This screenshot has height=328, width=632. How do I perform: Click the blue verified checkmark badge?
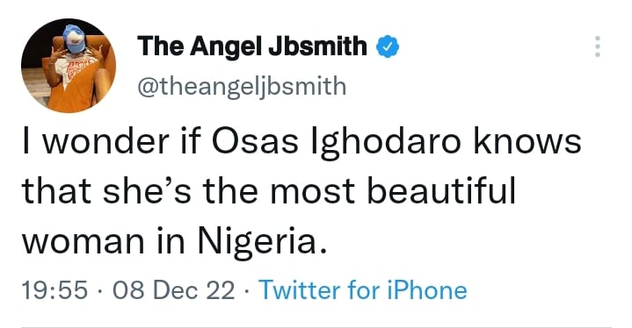pos(388,46)
